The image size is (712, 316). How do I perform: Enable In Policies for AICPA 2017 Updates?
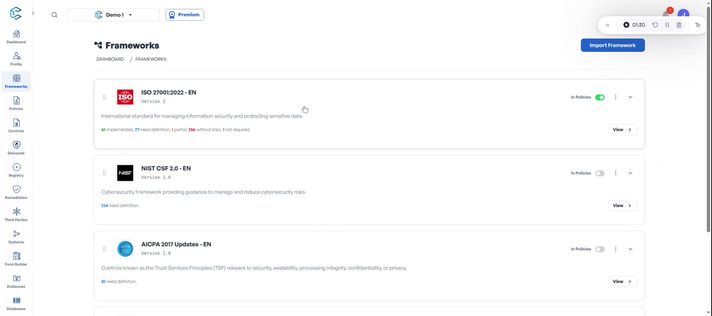[600, 249]
